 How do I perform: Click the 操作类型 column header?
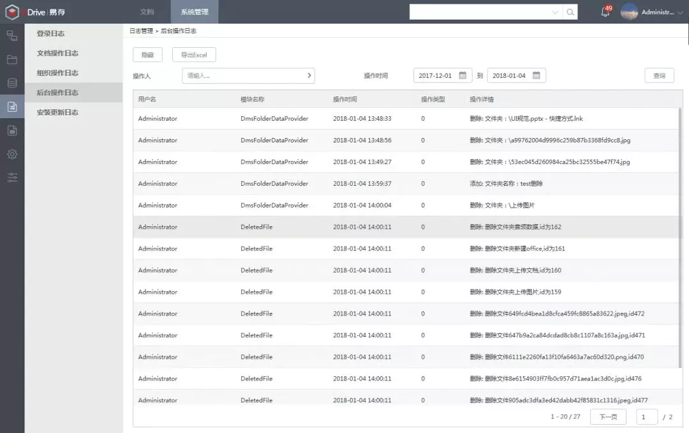pyautogui.click(x=433, y=99)
